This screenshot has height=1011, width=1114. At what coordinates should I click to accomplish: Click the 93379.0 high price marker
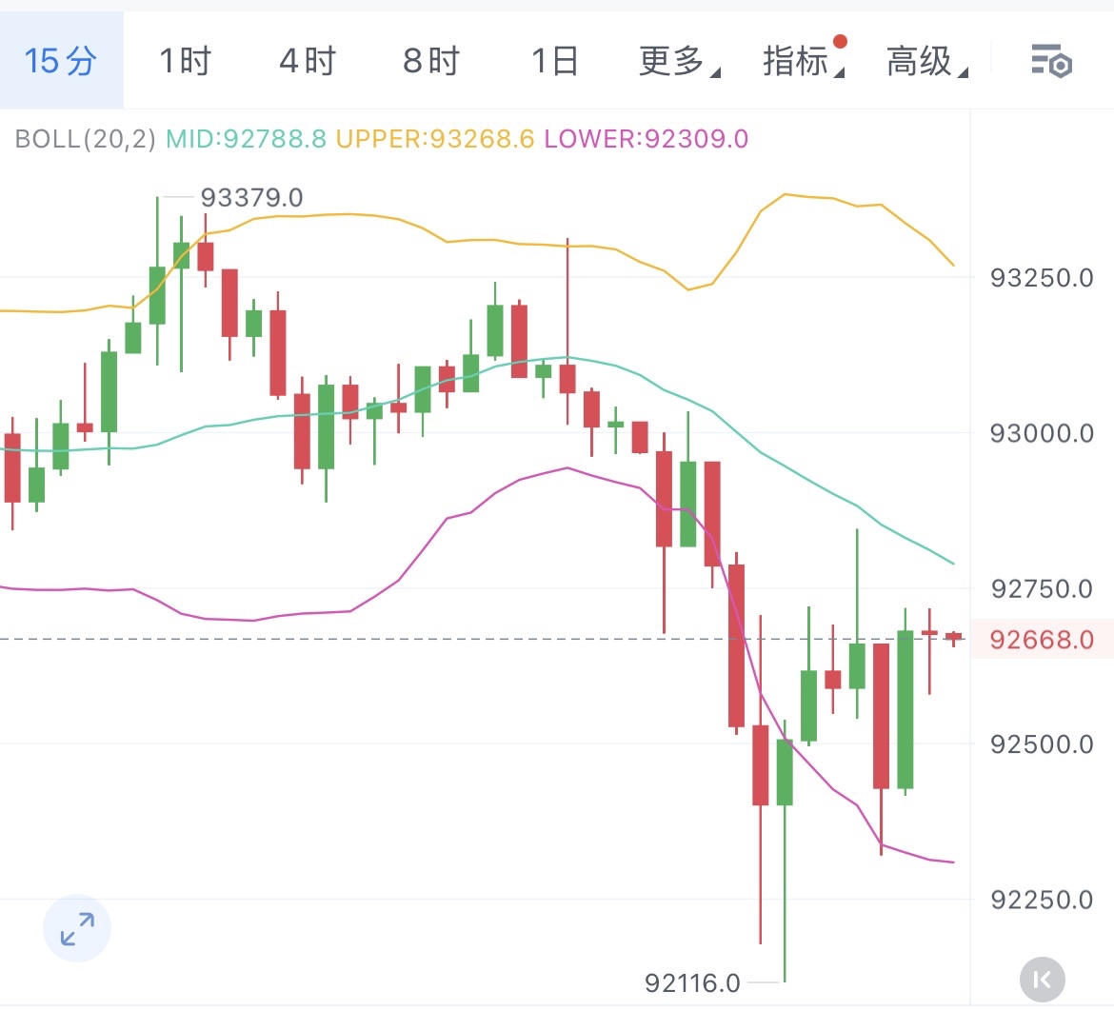[251, 198]
